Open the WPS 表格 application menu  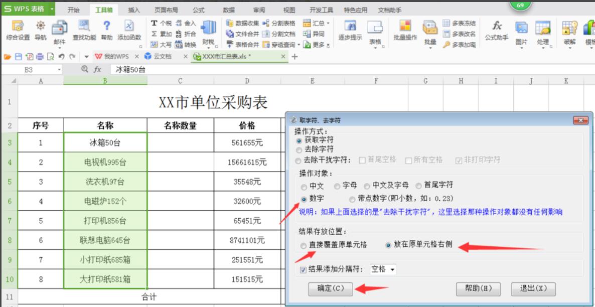pos(28,9)
